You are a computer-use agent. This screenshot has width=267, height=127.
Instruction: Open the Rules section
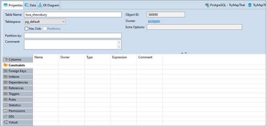tap(18, 99)
